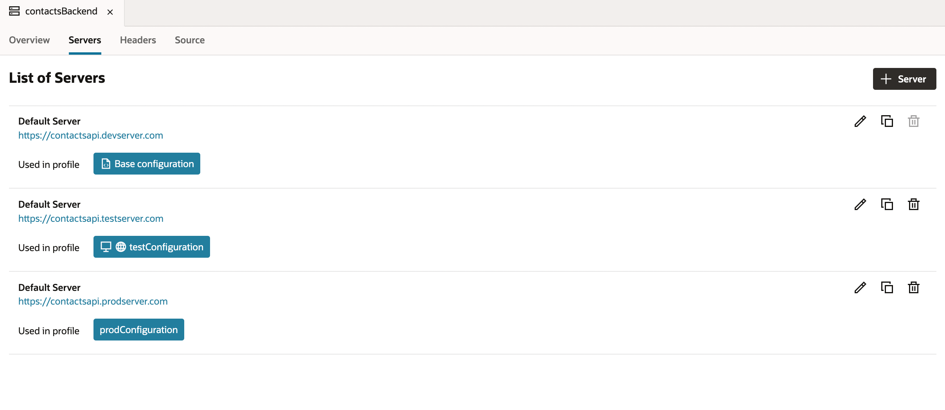Edit the devserver Default Server entry
The width and height of the screenshot is (945, 410).
point(860,121)
